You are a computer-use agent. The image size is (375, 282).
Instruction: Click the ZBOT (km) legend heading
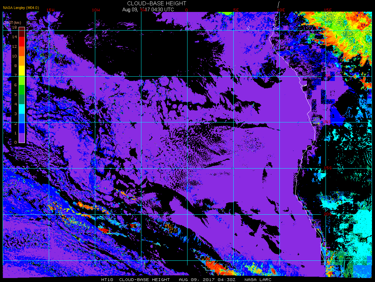12,23
